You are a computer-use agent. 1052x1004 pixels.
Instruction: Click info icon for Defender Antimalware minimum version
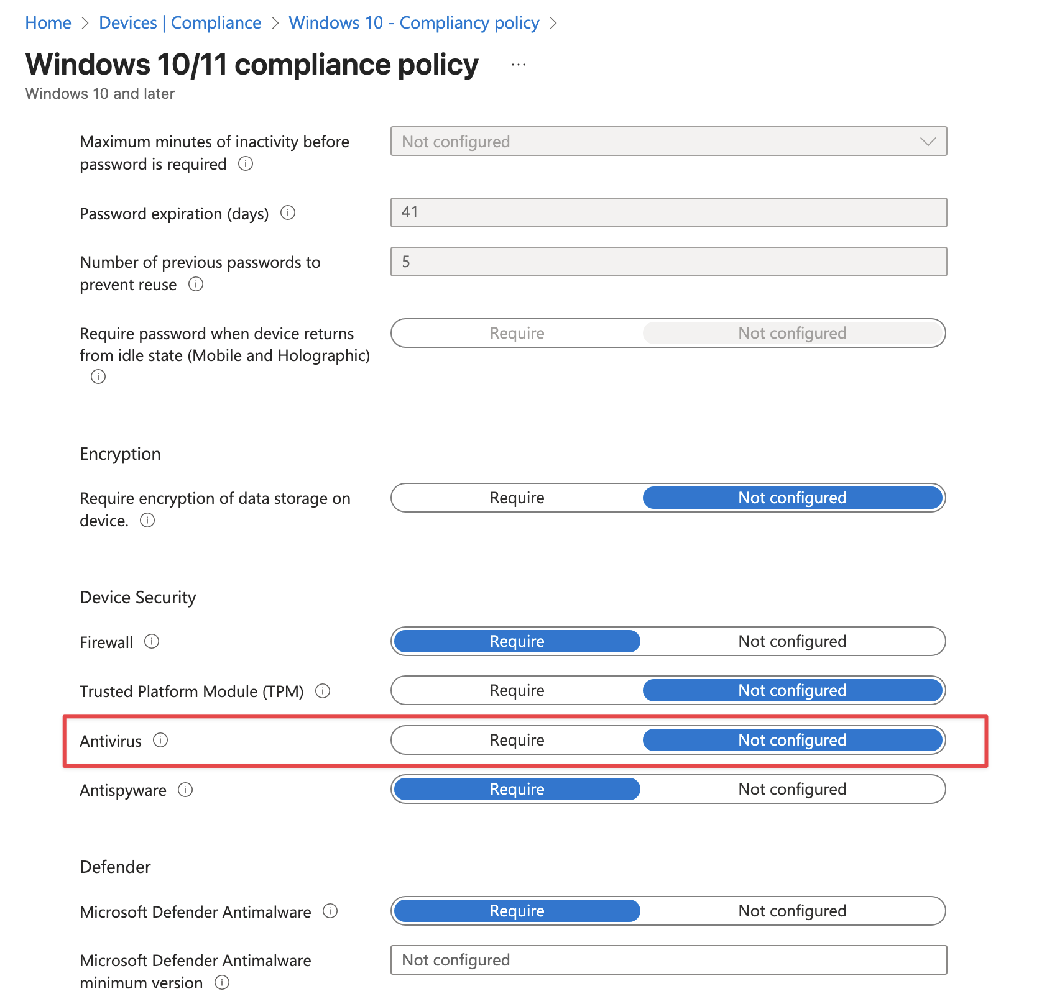point(222,982)
